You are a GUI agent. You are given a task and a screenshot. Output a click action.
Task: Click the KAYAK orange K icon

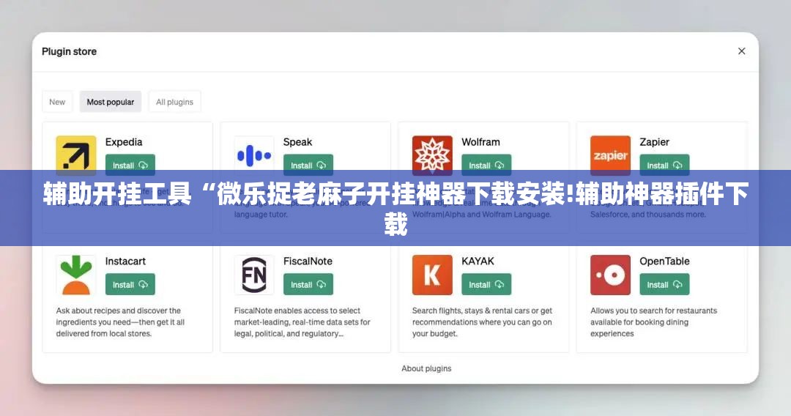click(x=432, y=275)
